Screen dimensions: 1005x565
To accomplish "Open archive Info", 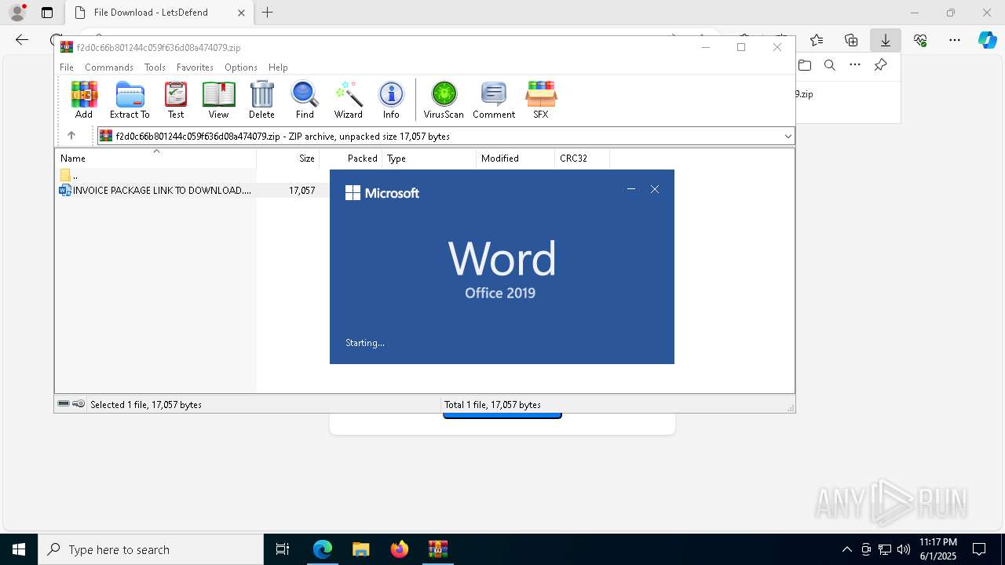I will tap(391, 100).
